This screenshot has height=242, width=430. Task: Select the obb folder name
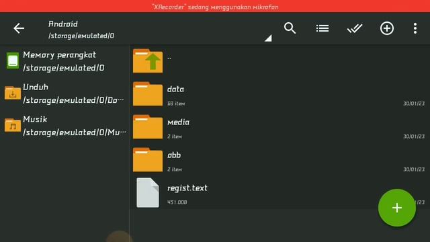pos(174,155)
